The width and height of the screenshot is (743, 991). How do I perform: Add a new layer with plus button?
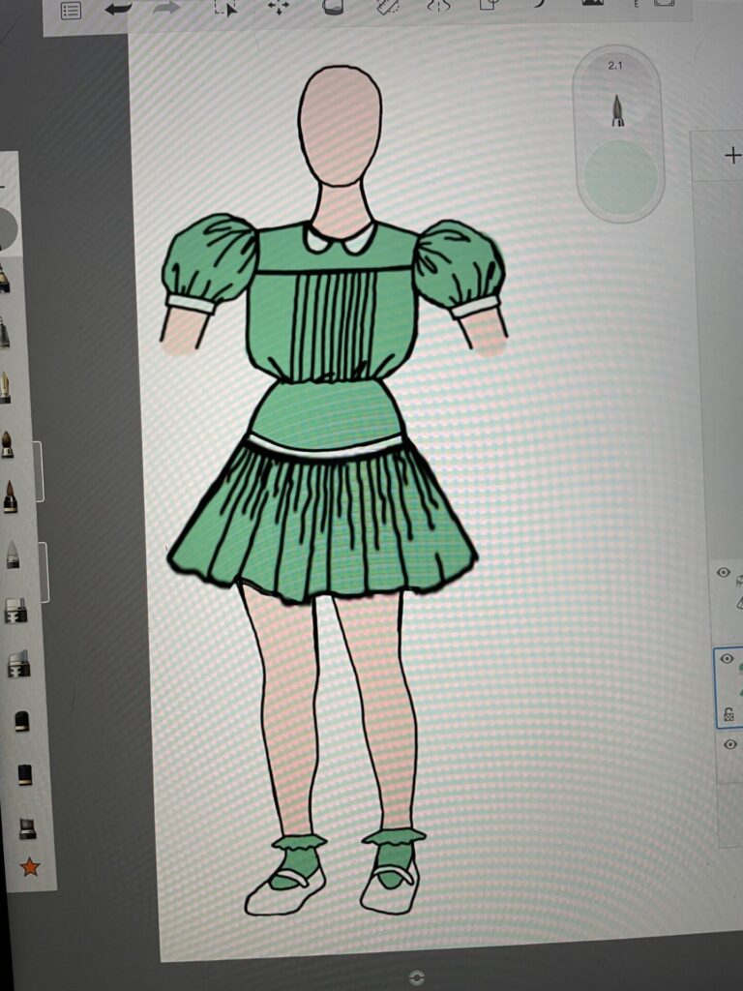(733, 155)
